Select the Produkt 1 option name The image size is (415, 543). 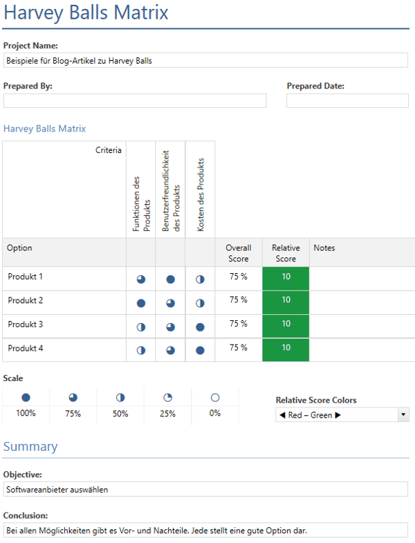coord(26,277)
